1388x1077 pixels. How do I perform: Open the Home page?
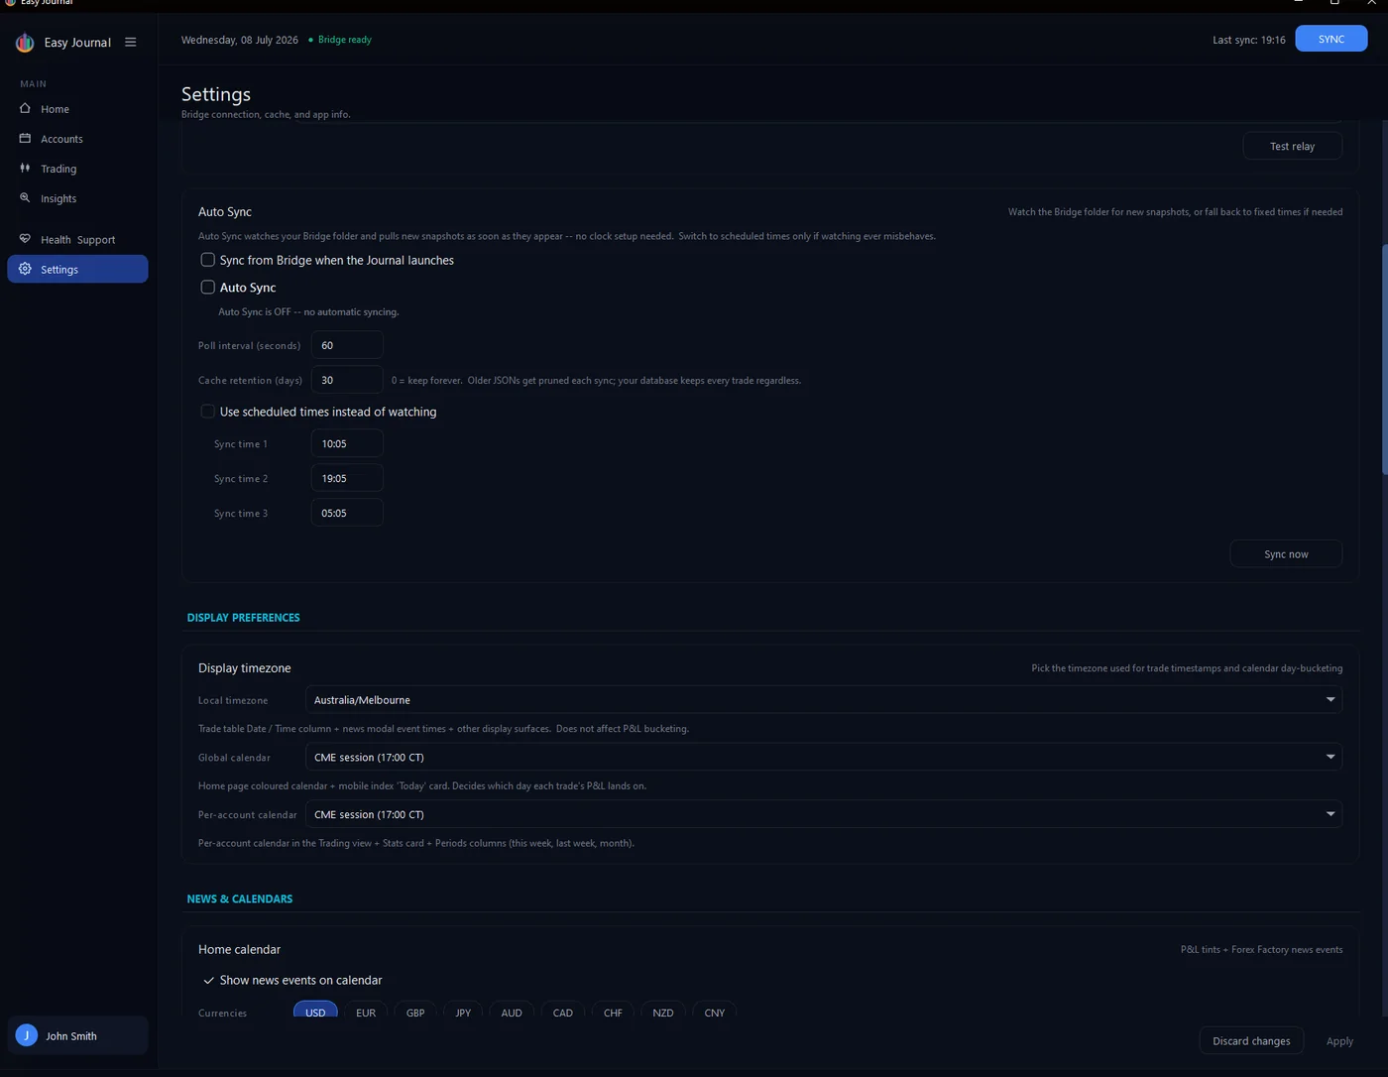pyautogui.click(x=77, y=109)
